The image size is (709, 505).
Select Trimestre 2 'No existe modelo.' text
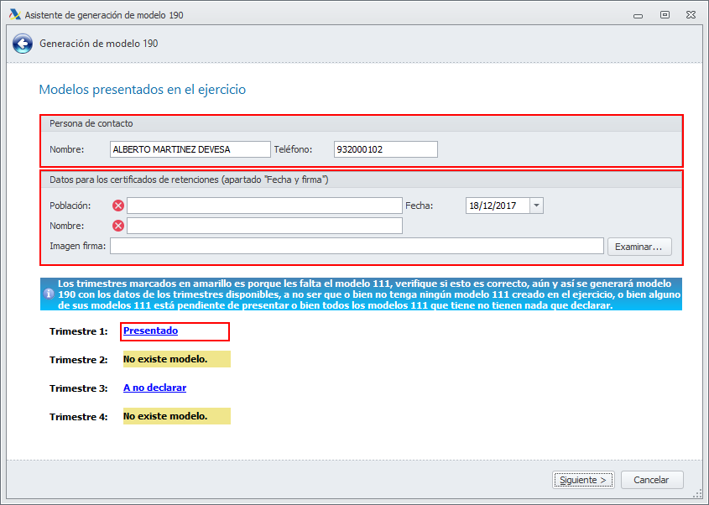[165, 359]
